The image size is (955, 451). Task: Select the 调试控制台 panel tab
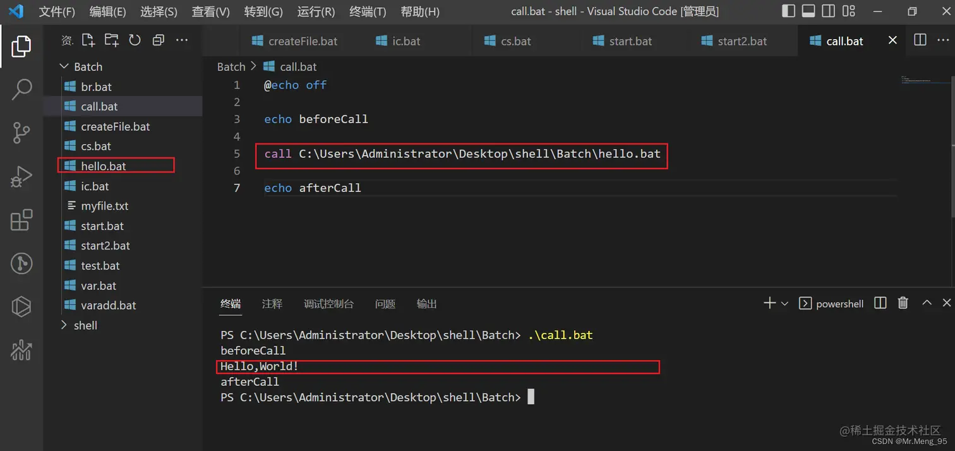[x=328, y=304]
